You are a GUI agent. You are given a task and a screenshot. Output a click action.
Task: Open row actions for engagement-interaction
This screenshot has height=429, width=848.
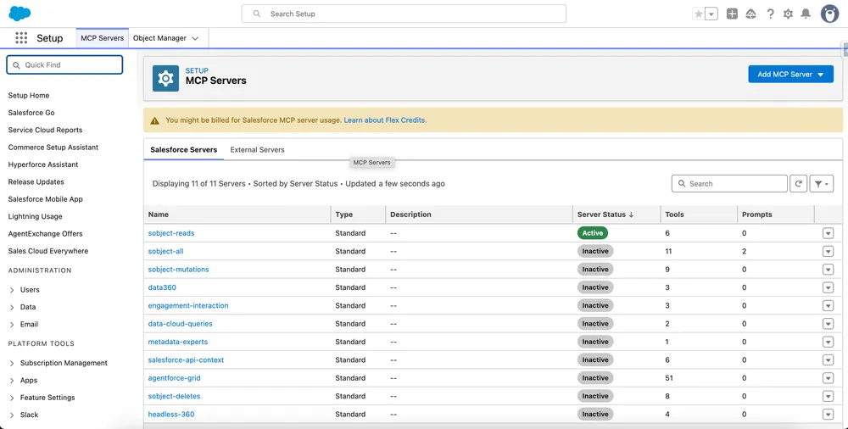pyautogui.click(x=828, y=306)
